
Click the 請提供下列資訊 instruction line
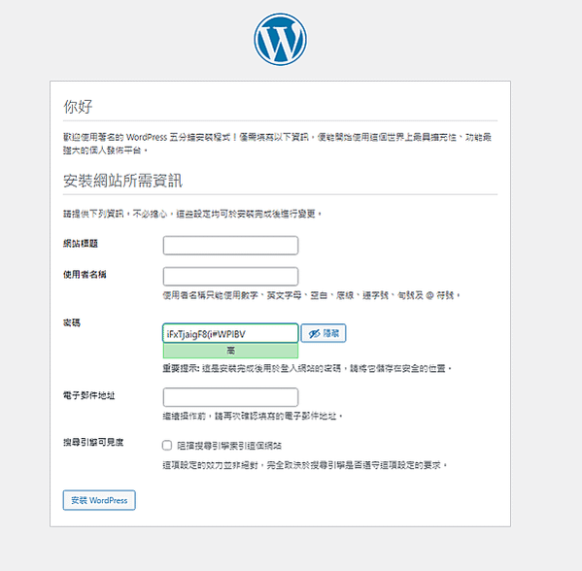pyautogui.click(x=192, y=214)
